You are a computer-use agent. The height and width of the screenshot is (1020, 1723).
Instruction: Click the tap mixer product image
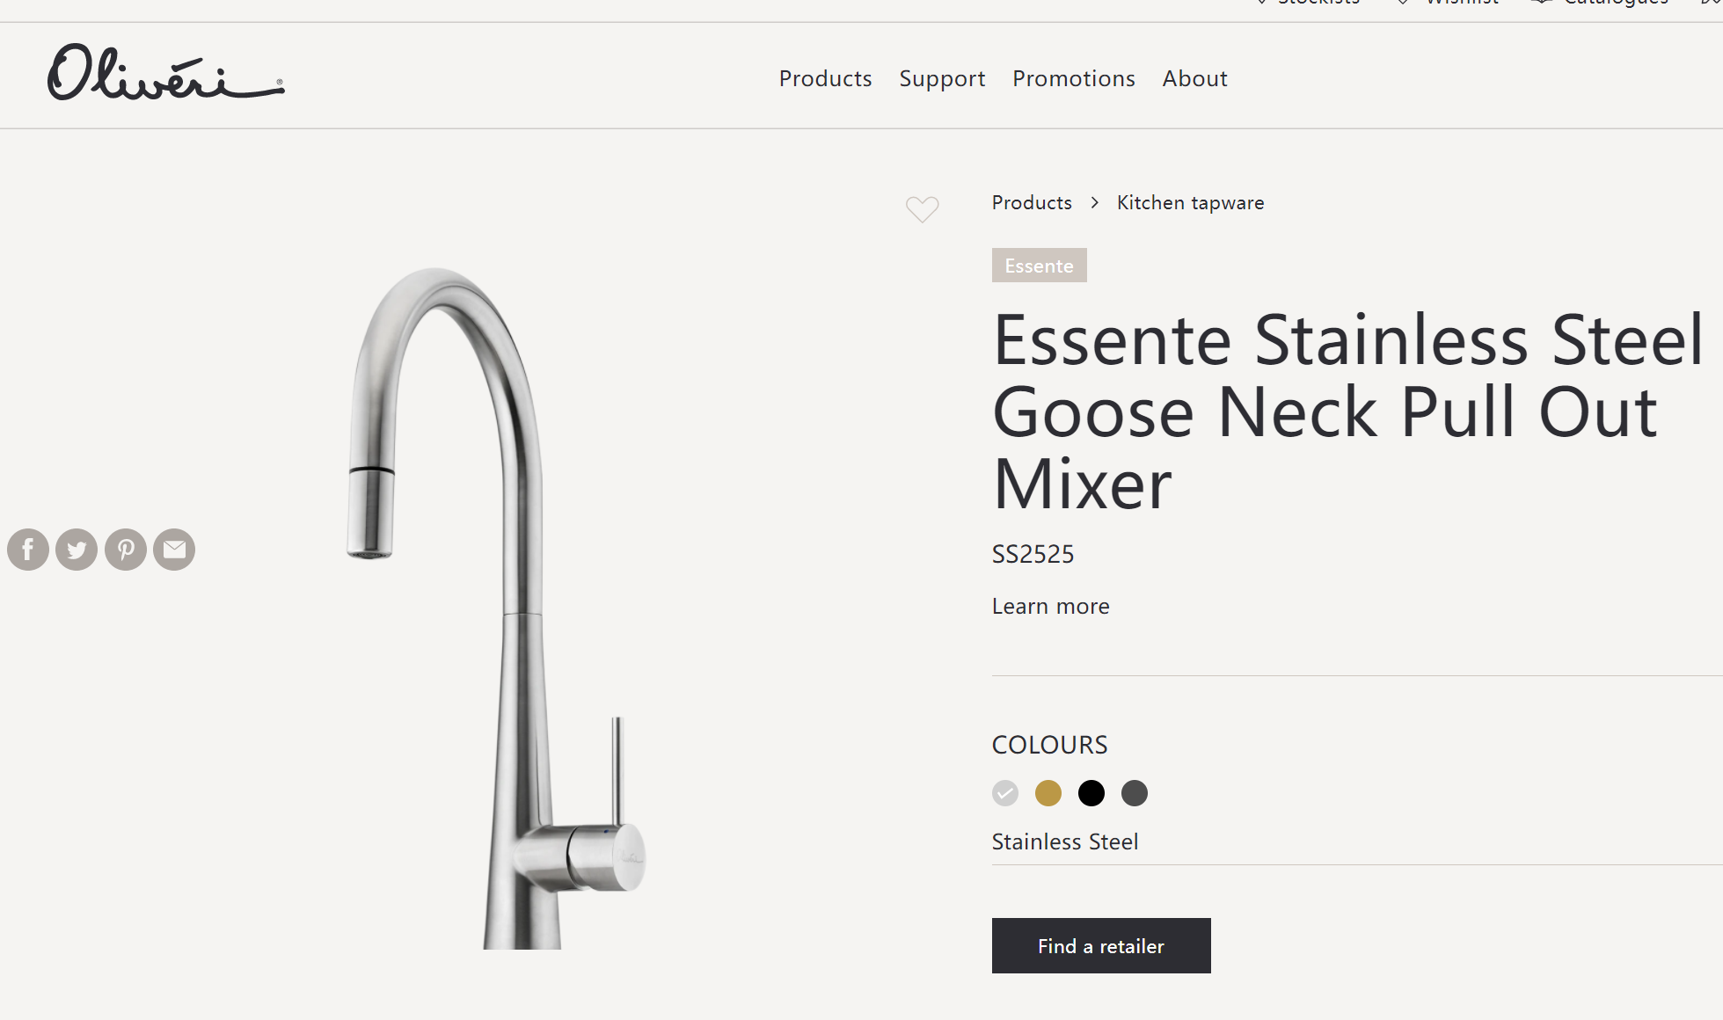(497, 607)
